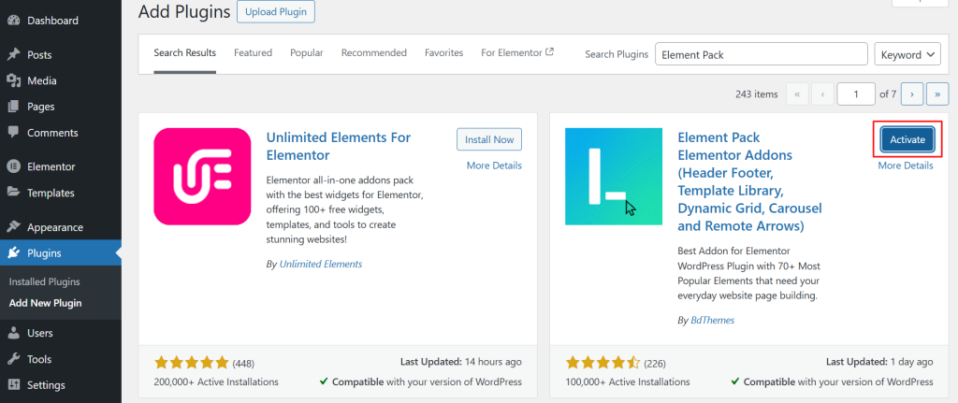
Task: Click the Tools wrench icon
Action: (13, 359)
